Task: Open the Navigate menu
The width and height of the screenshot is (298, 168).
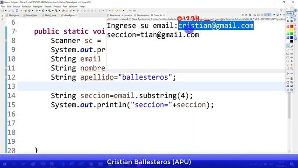Action: pos(38,7)
